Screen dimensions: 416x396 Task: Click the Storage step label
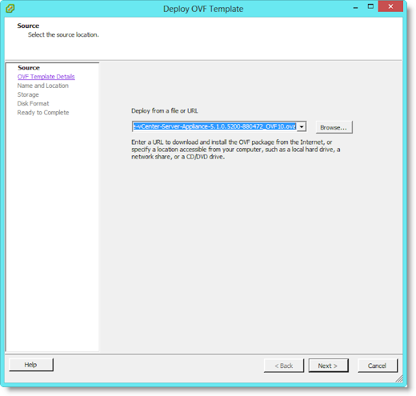point(28,95)
